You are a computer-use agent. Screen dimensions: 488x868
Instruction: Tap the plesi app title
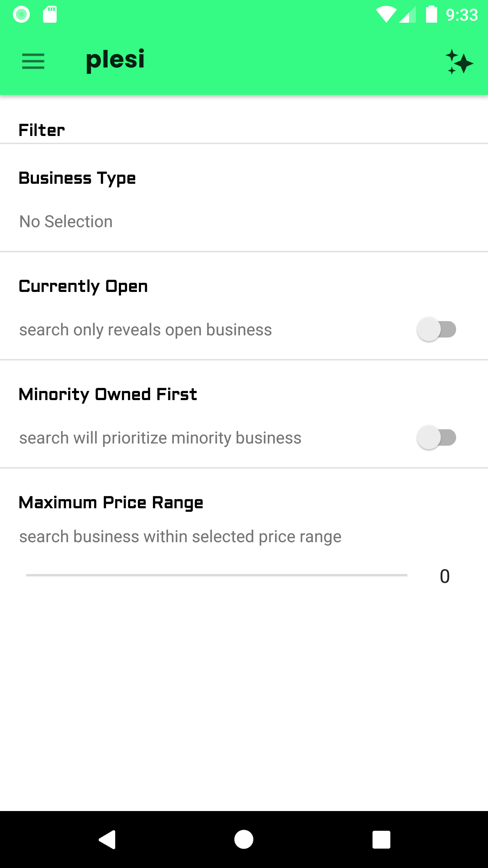(115, 60)
